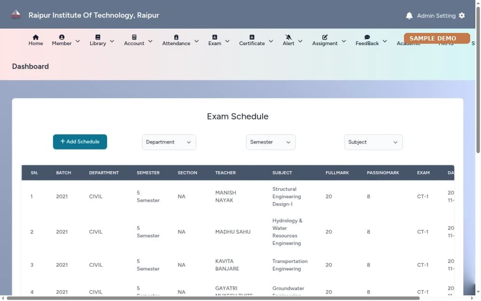Image resolution: width=481 pixels, height=301 pixels.
Task: Expand the Alert menu chevron
Action: [x=300, y=41]
